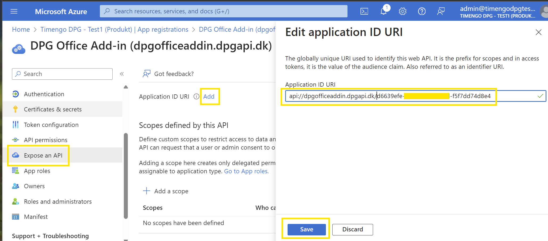Click the Add link for Application ID URI

(209, 97)
